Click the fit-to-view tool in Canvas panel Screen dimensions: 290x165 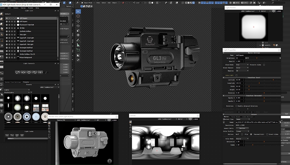coord(130,136)
